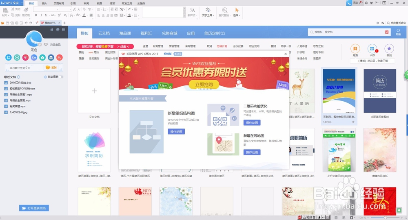
Task: Click the red 模板免费下载 promo banner
Action: click(105, 46)
